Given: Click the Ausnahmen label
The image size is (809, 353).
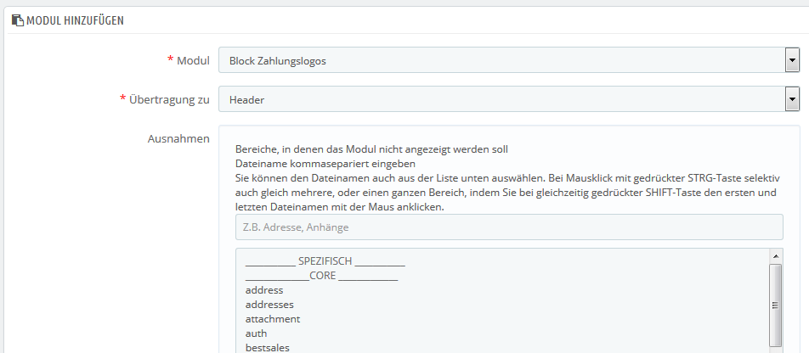Looking at the screenshot, I should click(x=178, y=138).
